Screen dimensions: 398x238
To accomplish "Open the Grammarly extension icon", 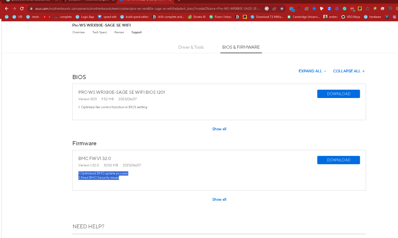I will click(x=344, y=9).
